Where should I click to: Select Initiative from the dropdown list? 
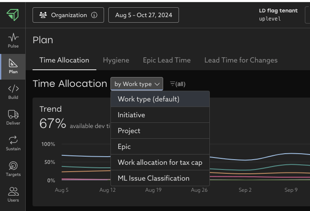tap(131, 115)
